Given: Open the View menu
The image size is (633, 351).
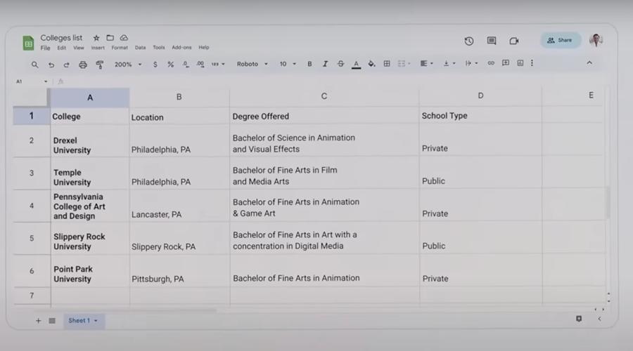Looking at the screenshot, I should coord(79,48).
